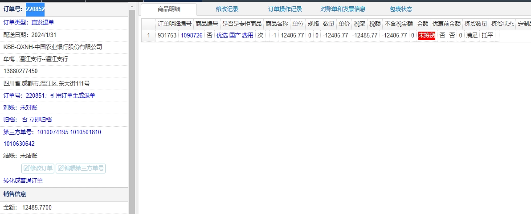Open the 订单操作记录 tab
This screenshot has width=531, height=214.
point(285,9)
